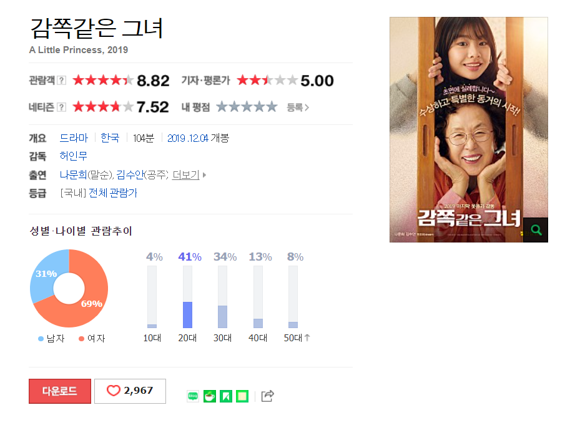Like the movie with heart button
The height and width of the screenshot is (425, 570).
point(130,391)
